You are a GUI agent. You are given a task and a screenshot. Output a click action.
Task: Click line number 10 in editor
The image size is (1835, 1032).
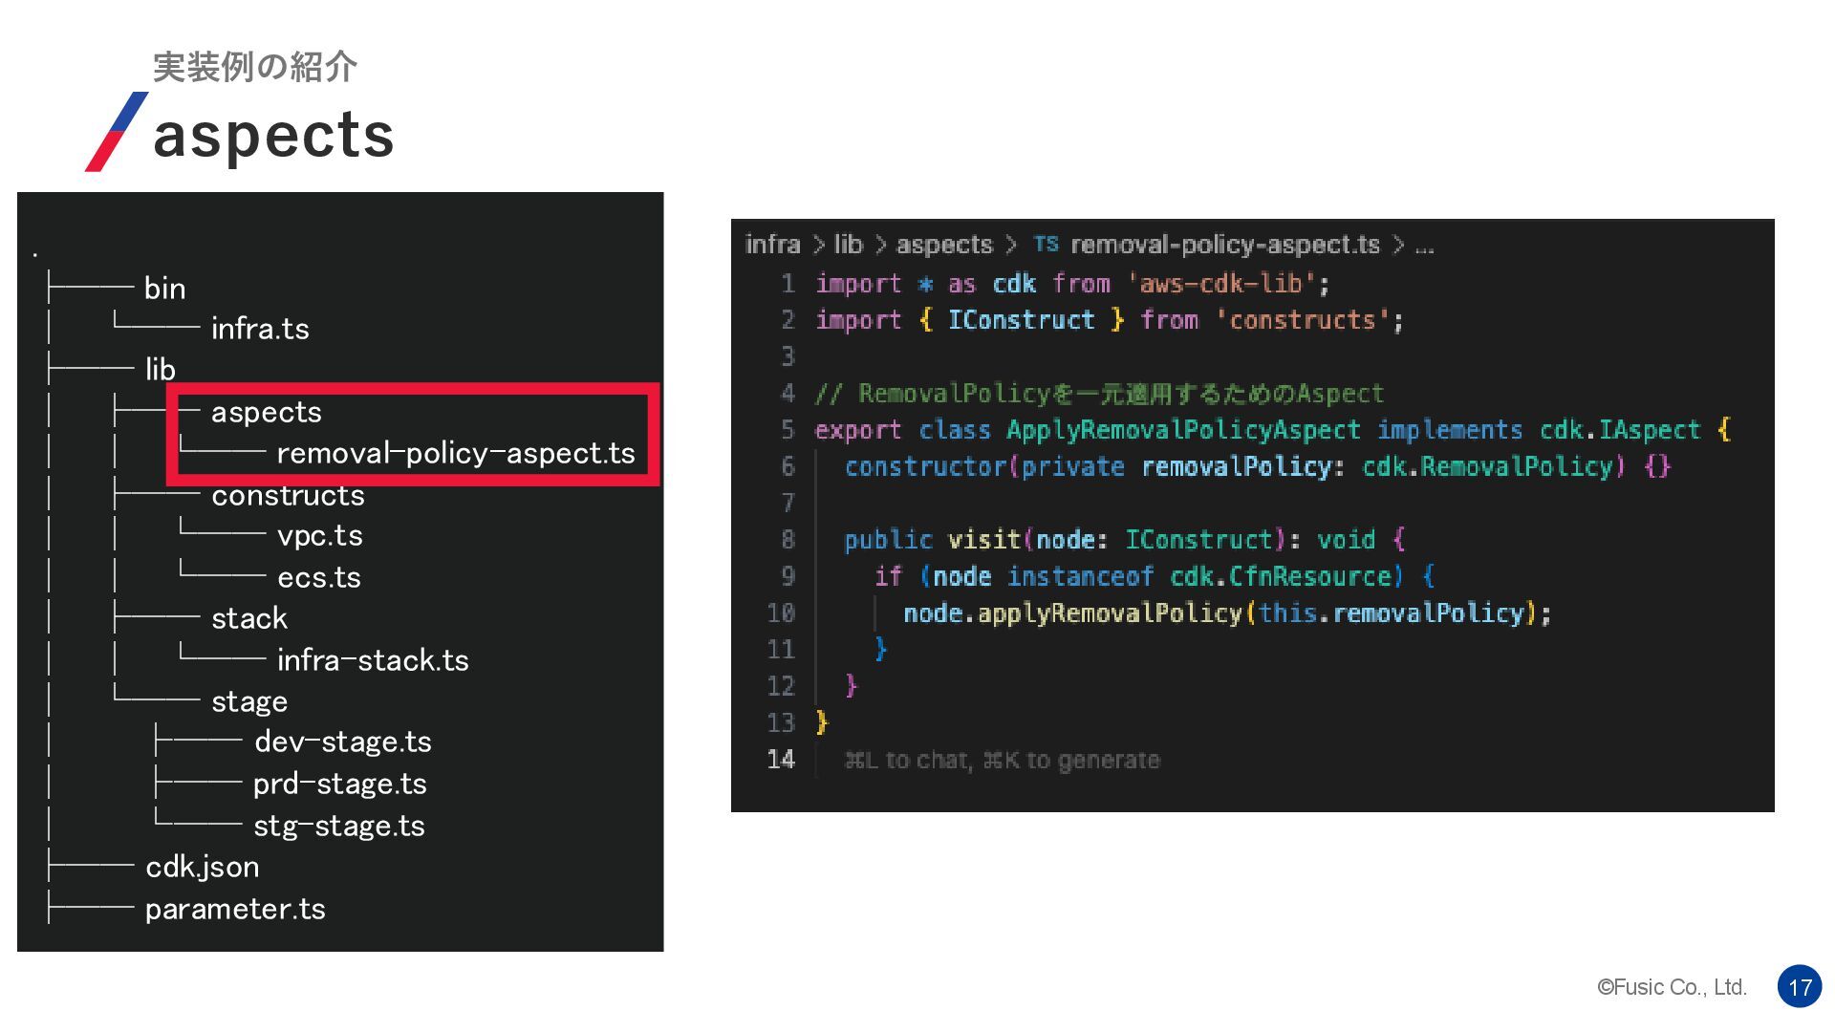pos(781,613)
